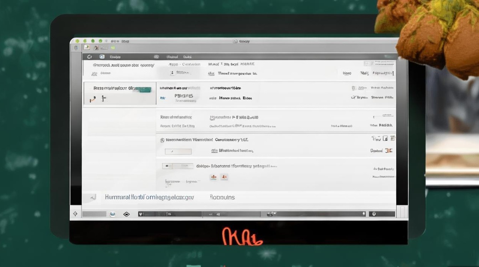The height and width of the screenshot is (267, 479).
Task: Select the first text tab in dark header bar
Action: tap(115, 57)
